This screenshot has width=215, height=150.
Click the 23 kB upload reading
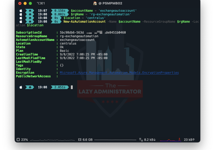pyautogui.click(x=189, y=140)
